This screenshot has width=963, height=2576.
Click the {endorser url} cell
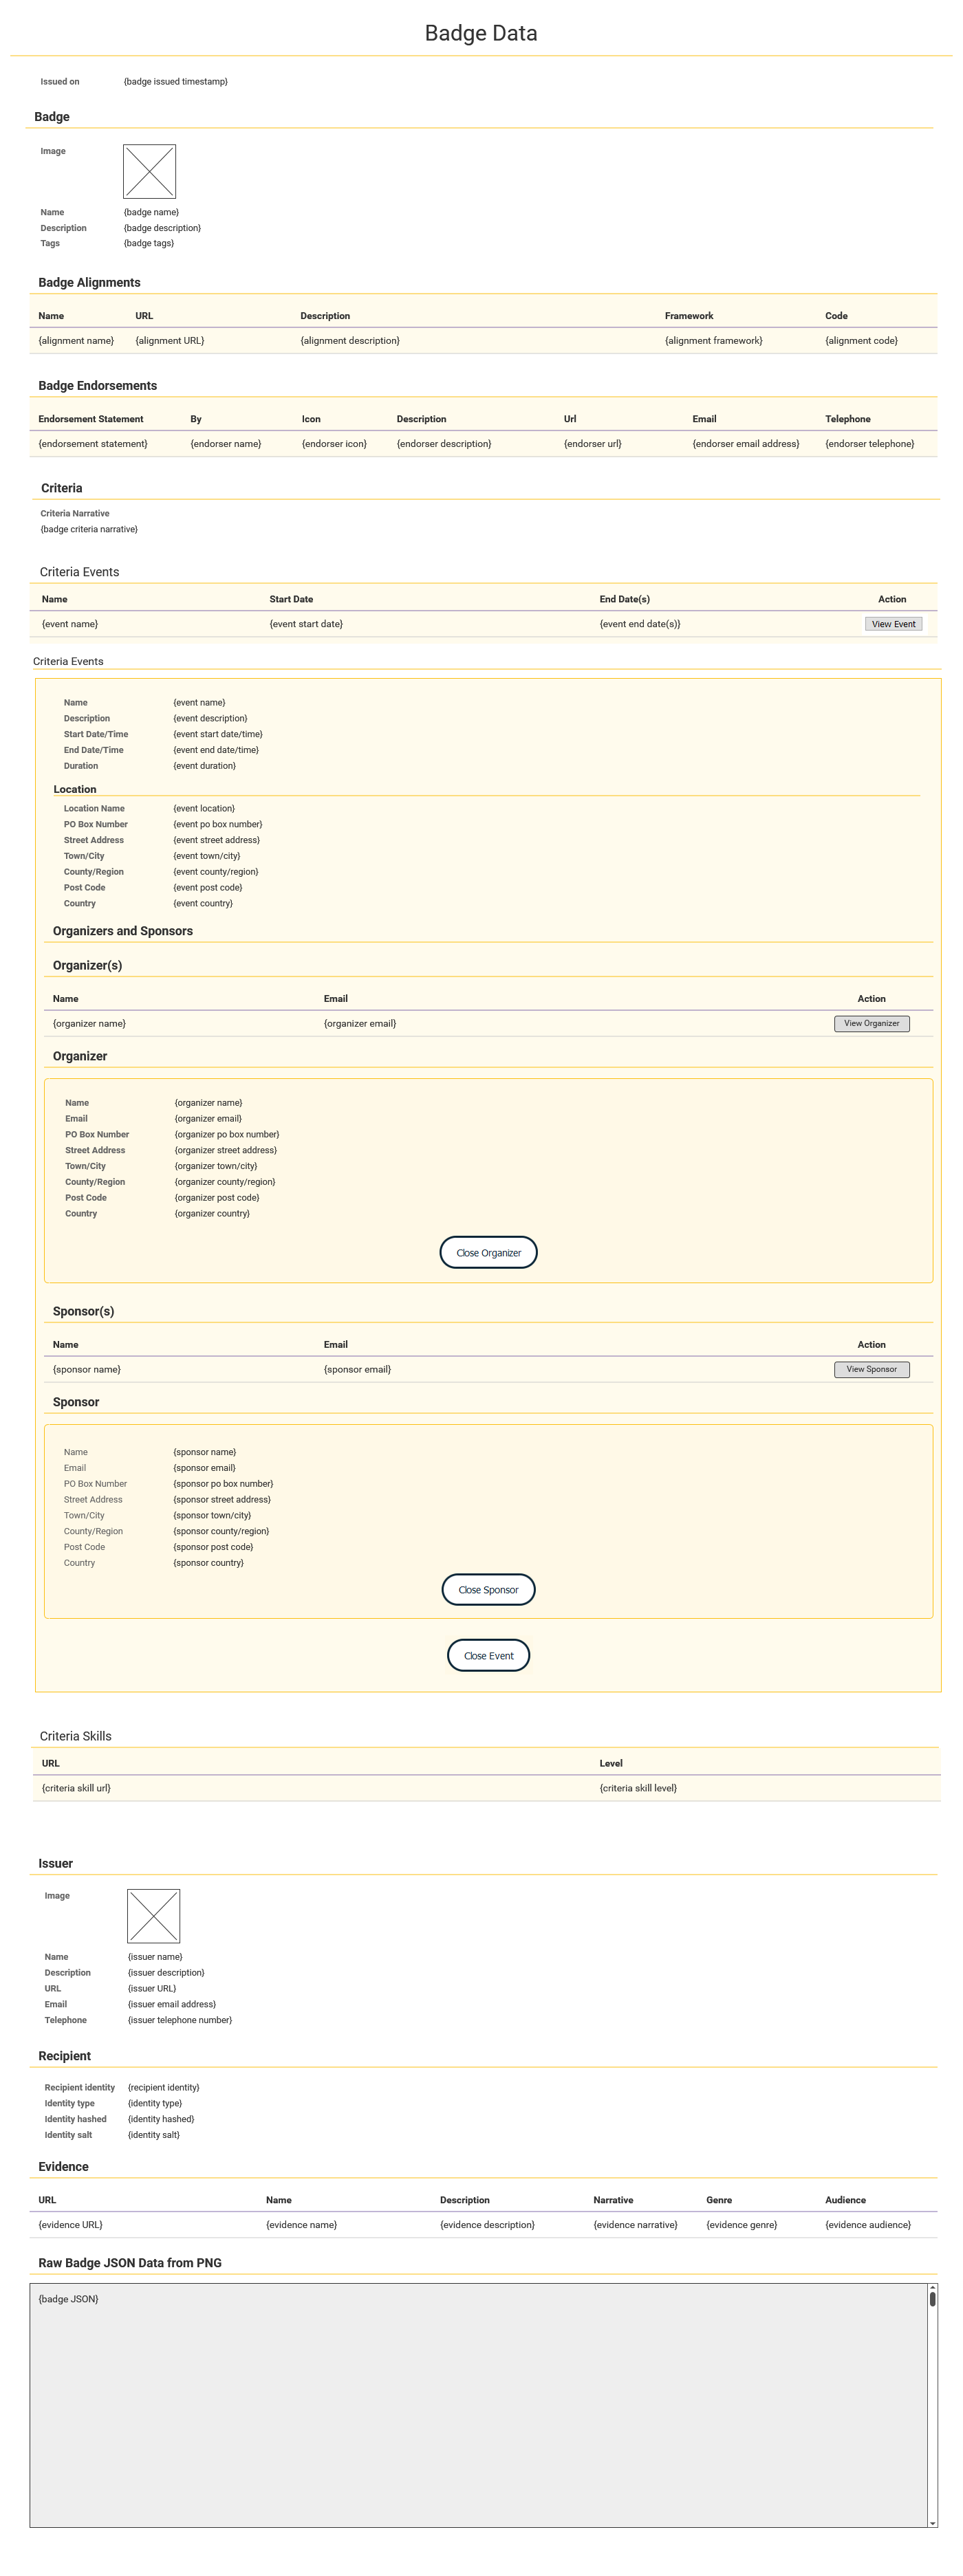592,444
